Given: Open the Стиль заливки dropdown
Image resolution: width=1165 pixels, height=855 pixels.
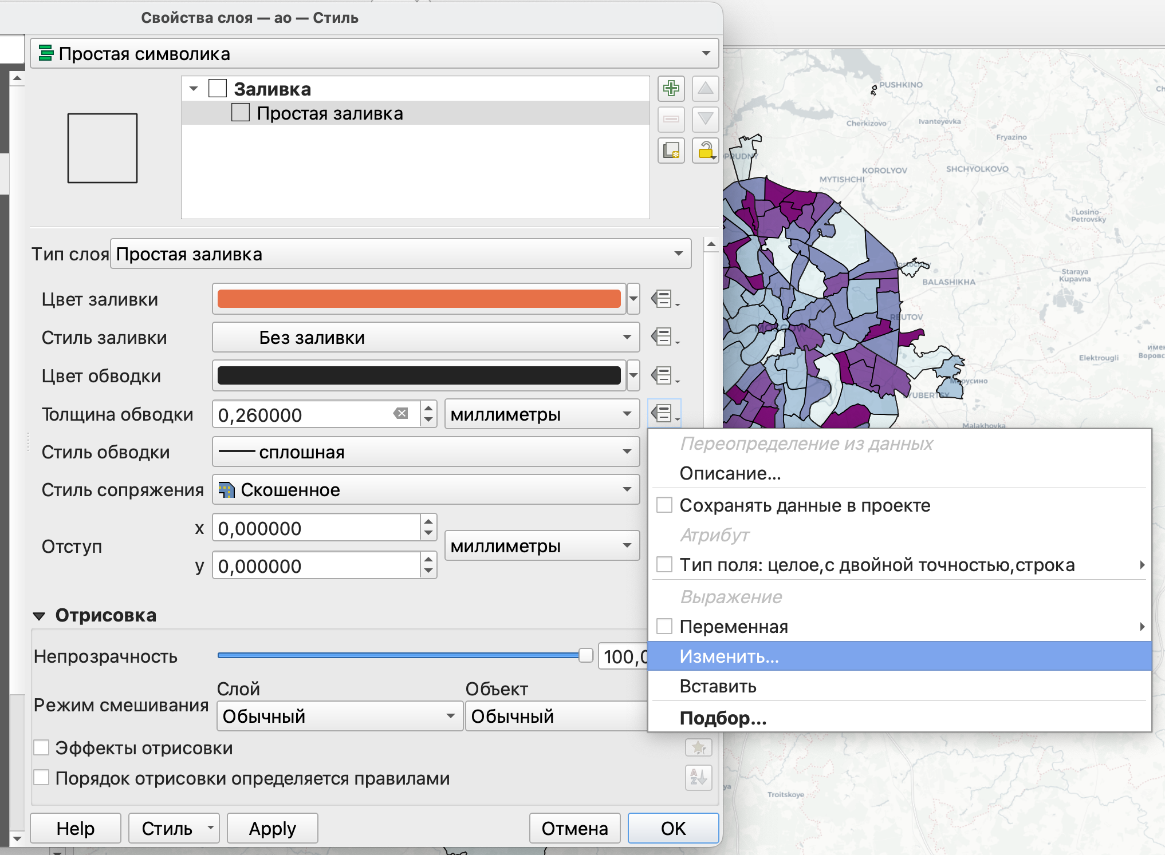Looking at the screenshot, I should (x=426, y=337).
